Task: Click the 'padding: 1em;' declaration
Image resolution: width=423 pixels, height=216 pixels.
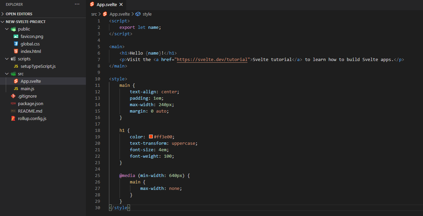Action: point(147,98)
